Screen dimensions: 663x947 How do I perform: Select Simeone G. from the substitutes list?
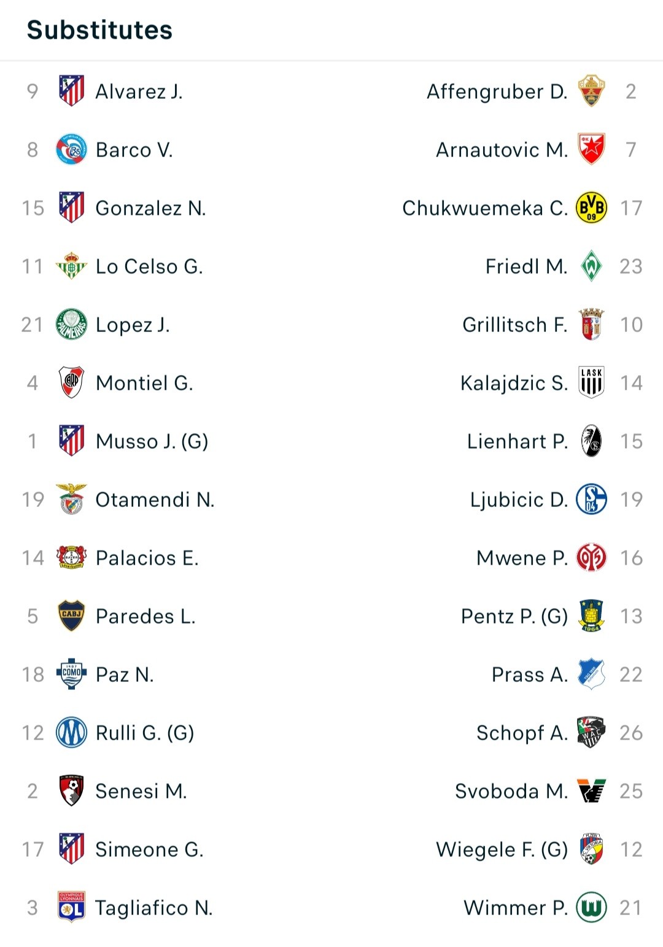point(150,849)
